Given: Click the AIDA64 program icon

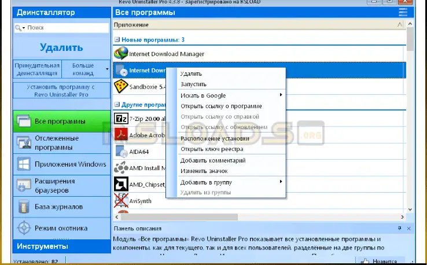Looking at the screenshot, I should (121, 152).
